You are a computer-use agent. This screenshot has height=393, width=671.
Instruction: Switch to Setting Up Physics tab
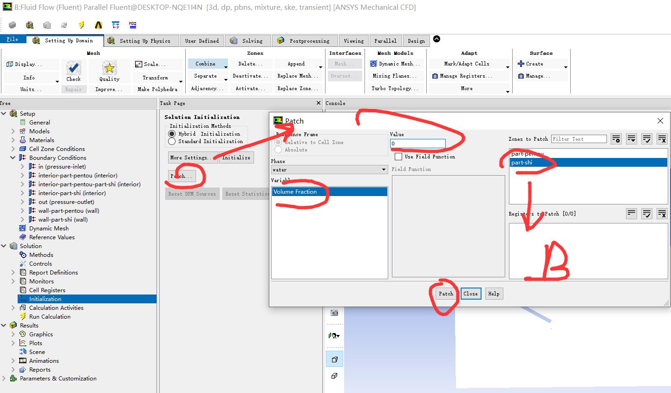click(x=140, y=41)
